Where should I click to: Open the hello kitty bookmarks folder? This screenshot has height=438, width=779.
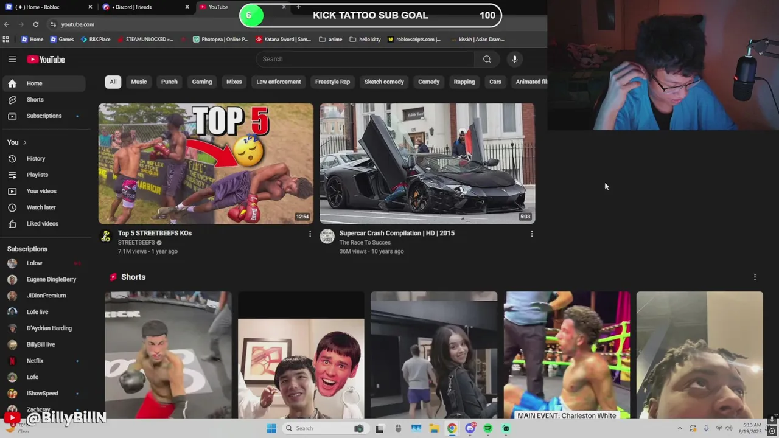365,39
